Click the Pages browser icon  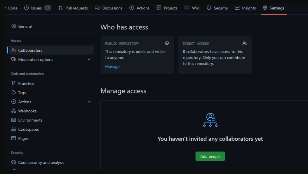click(14, 138)
